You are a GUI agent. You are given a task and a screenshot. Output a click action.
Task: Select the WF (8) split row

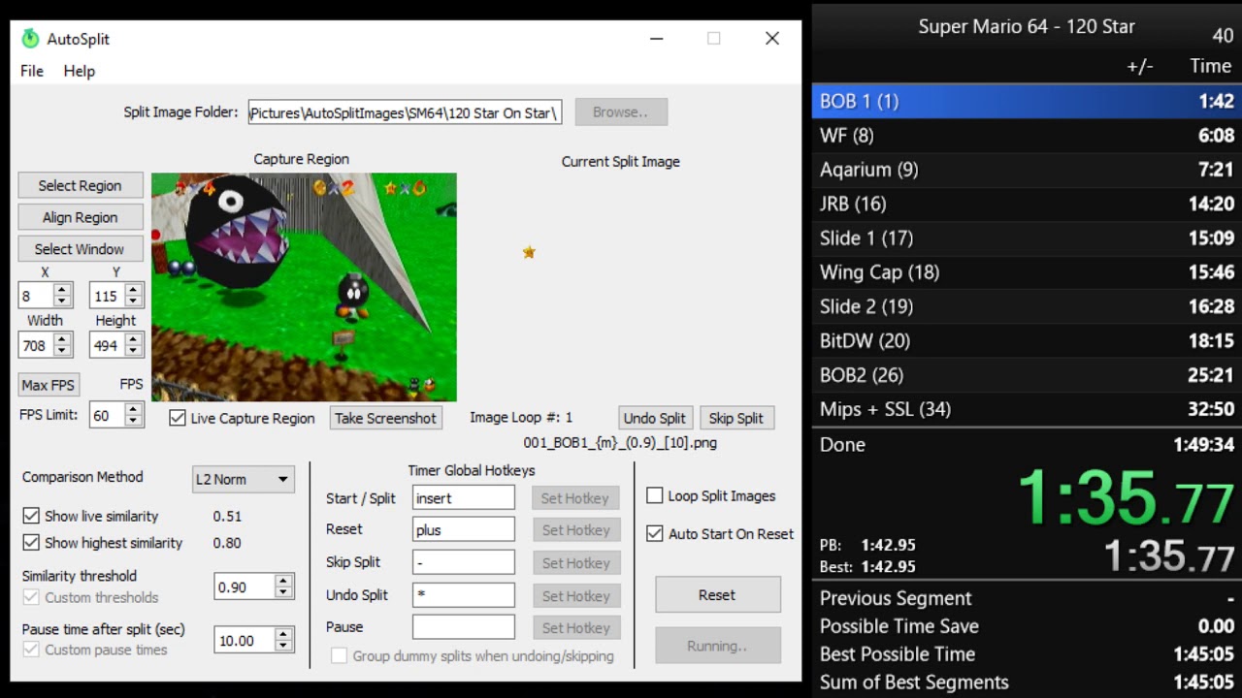coord(1027,136)
